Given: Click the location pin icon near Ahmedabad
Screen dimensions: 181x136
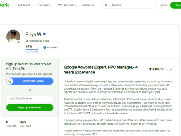Looking at the screenshot, I should point(27,41).
